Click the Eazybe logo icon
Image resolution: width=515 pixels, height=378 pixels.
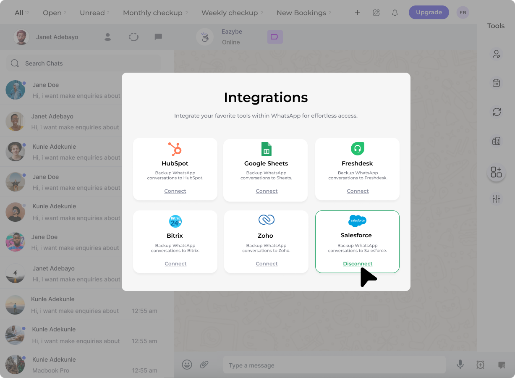[205, 37]
